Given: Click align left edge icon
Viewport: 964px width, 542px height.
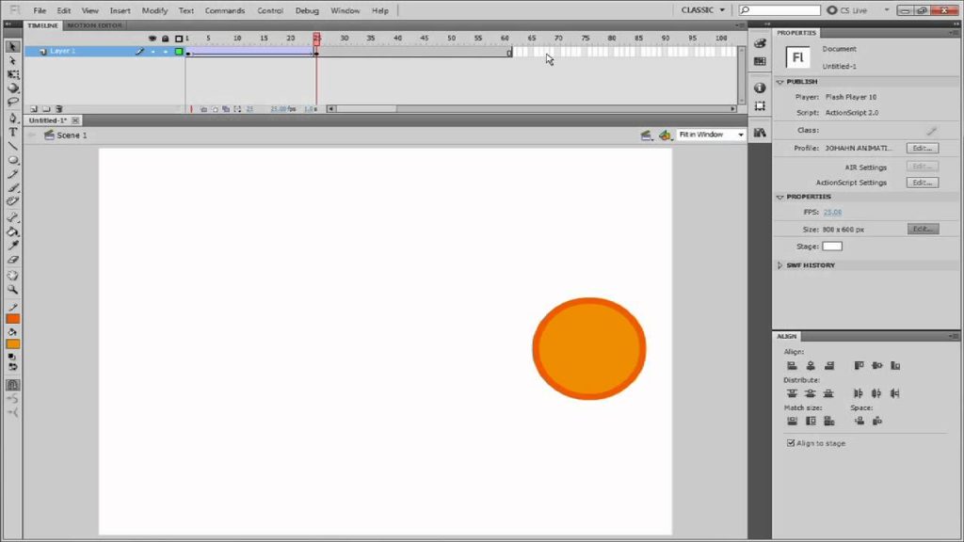Looking at the screenshot, I should [792, 366].
